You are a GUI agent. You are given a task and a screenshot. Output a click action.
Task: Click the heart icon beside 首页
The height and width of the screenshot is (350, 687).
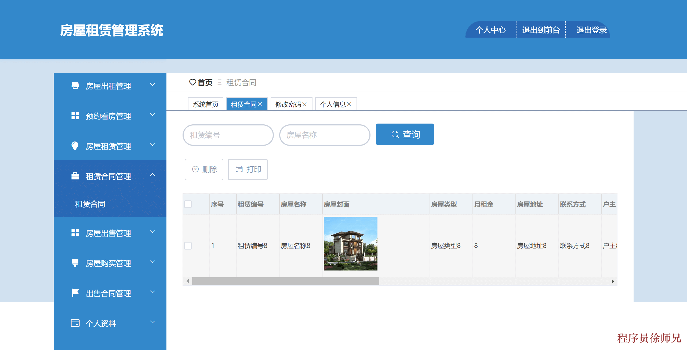click(192, 83)
